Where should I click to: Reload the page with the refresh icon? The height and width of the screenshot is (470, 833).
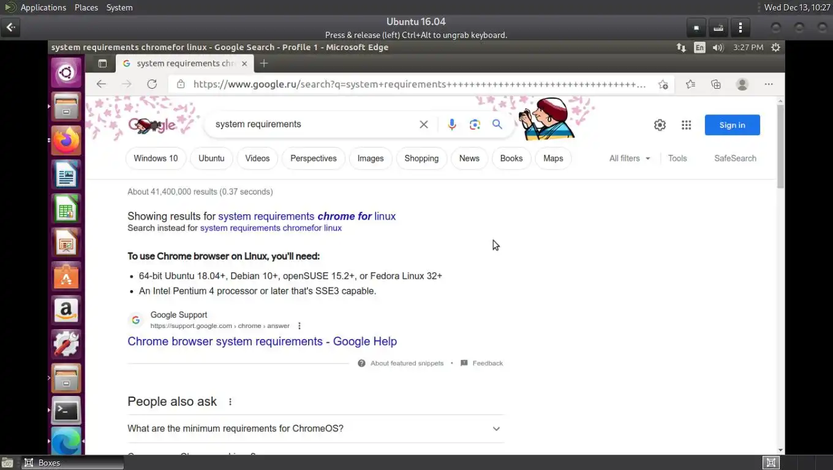coord(152,84)
